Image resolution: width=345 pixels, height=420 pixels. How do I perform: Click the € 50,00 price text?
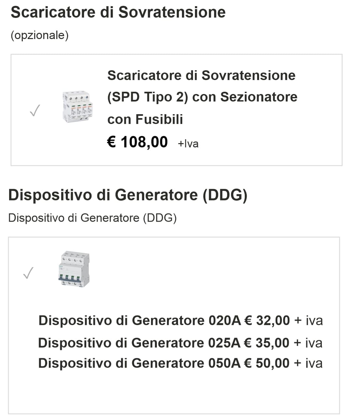(x=267, y=363)
